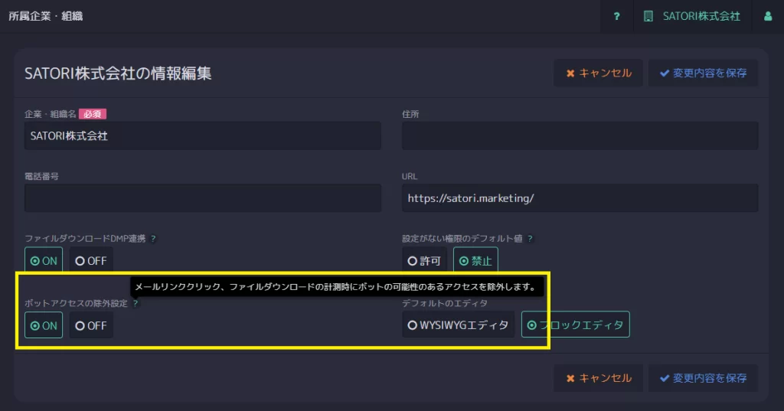Viewport: 784px width, 411px height.
Task: Focus the URL input field
Action: pyautogui.click(x=580, y=198)
